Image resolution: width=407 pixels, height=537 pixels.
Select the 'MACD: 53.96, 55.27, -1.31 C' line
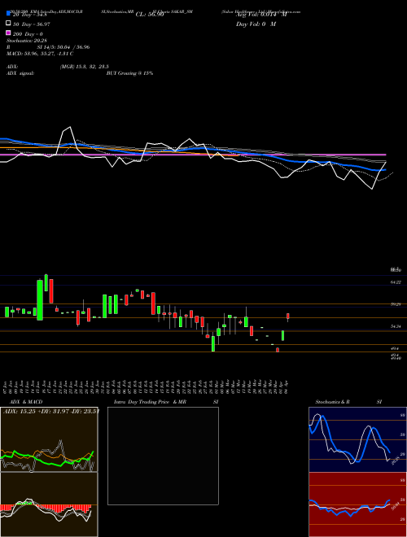point(40,54)
